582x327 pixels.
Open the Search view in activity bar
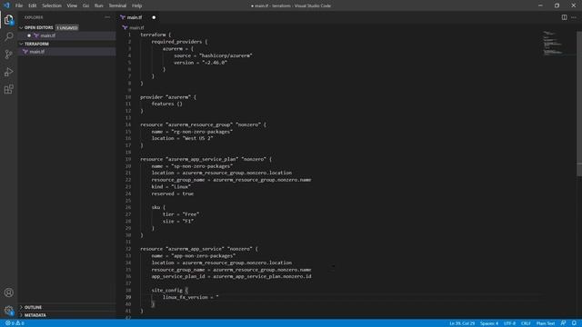[8, 36]
